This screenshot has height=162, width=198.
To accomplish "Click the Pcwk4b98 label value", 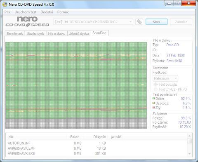I will 174,61.
